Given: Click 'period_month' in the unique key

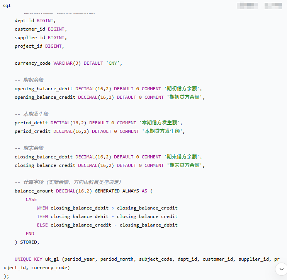Looking at the screenshot, I should point(117,259).
